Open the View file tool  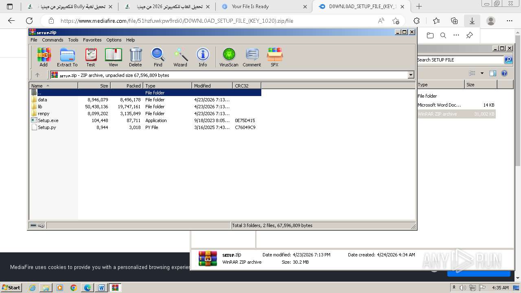113,57
